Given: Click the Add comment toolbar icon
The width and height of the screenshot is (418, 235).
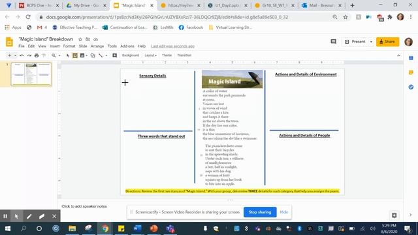Looking at the screenshot, I should (115, 55).
